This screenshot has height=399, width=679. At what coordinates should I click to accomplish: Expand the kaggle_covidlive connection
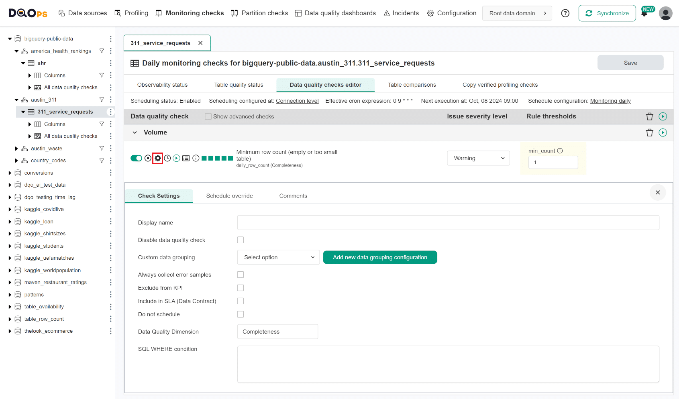coord(10,210)
